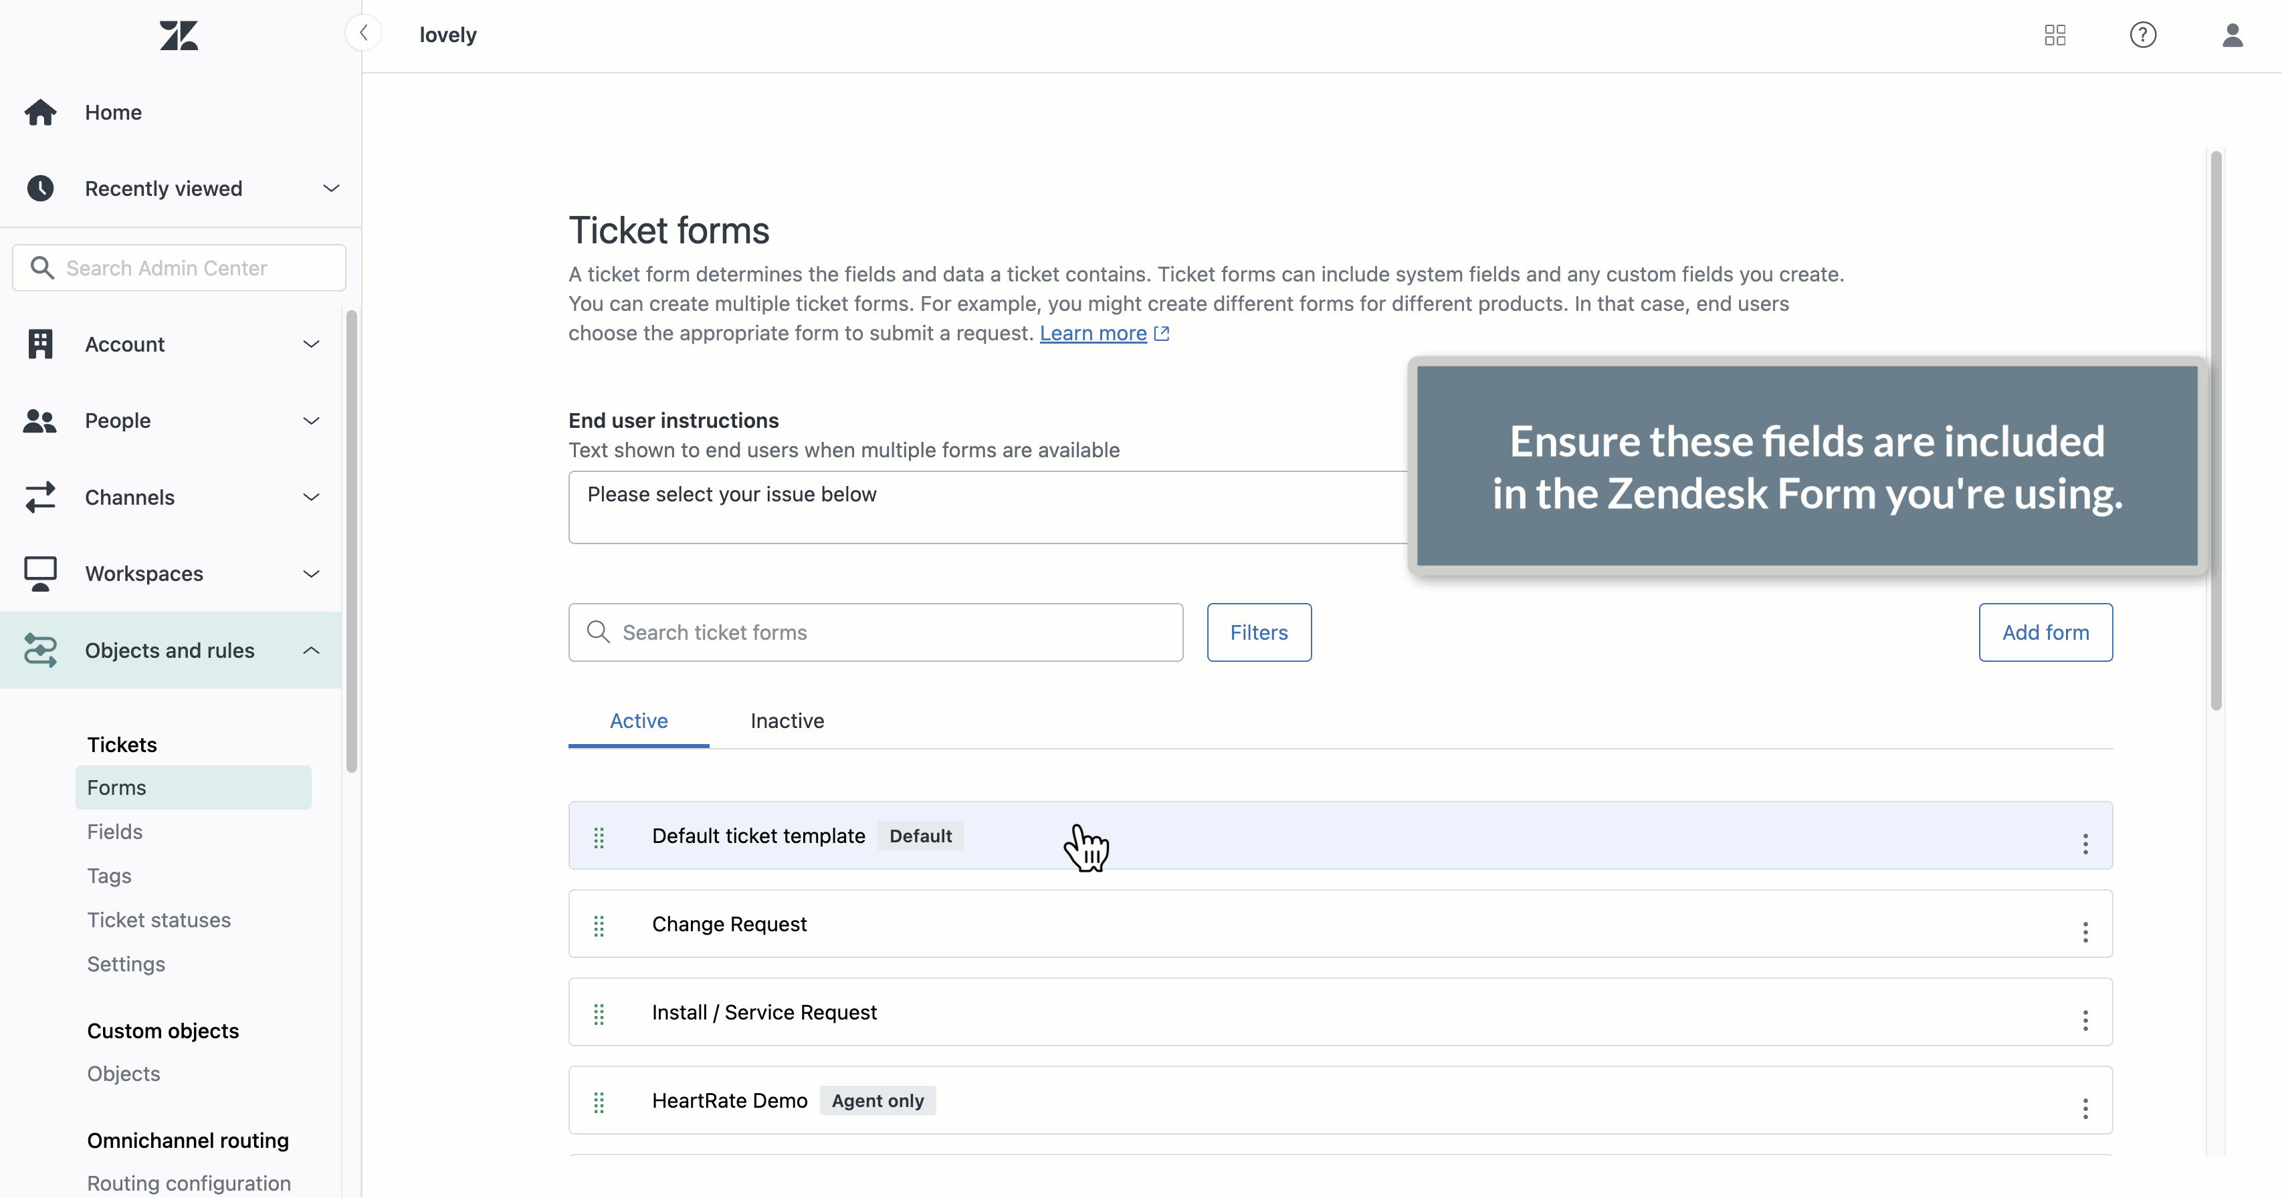Open options menu for Change Request form
This screenshot has width=2282, height=1198.
[x=2085, y=933]
